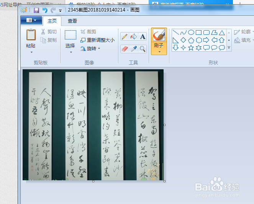Choose the Five-point star shape
This screenshot has height=204, width=254.
191,48
